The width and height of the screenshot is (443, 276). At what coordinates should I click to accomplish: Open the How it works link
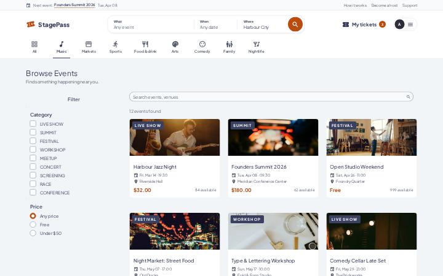355,6
